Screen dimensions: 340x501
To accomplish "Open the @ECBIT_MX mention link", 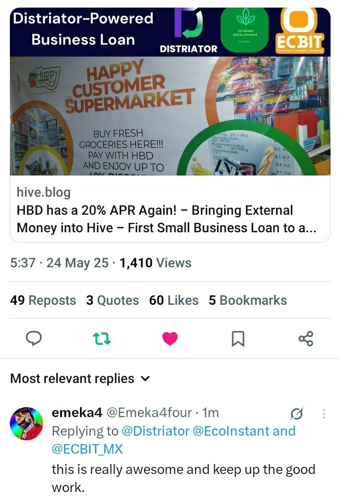I will tap(87, 449).
